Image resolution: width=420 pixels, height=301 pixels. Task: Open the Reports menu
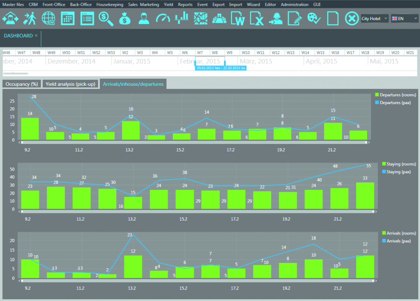point(185,4)
